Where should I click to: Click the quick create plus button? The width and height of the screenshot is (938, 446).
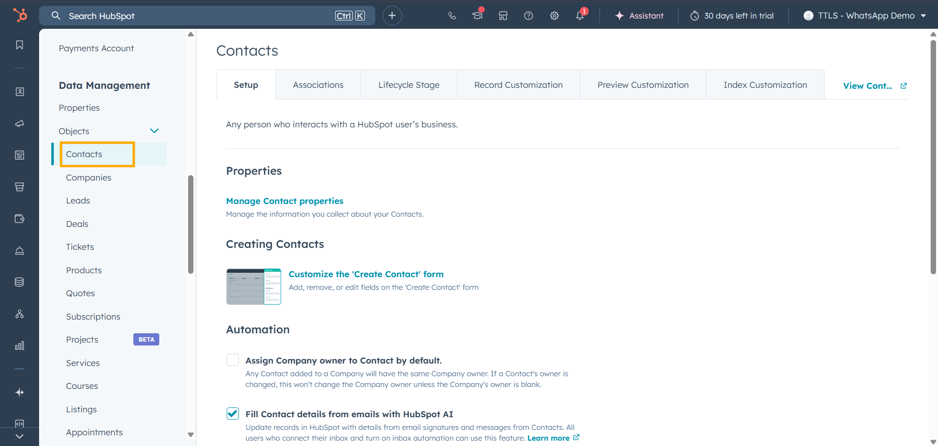pos(392,16)
